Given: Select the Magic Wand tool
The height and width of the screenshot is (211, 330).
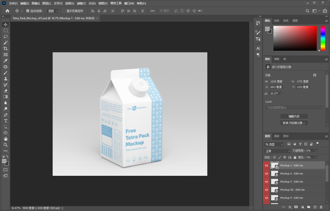Looking at the screenshot, I should coord(5,43).
